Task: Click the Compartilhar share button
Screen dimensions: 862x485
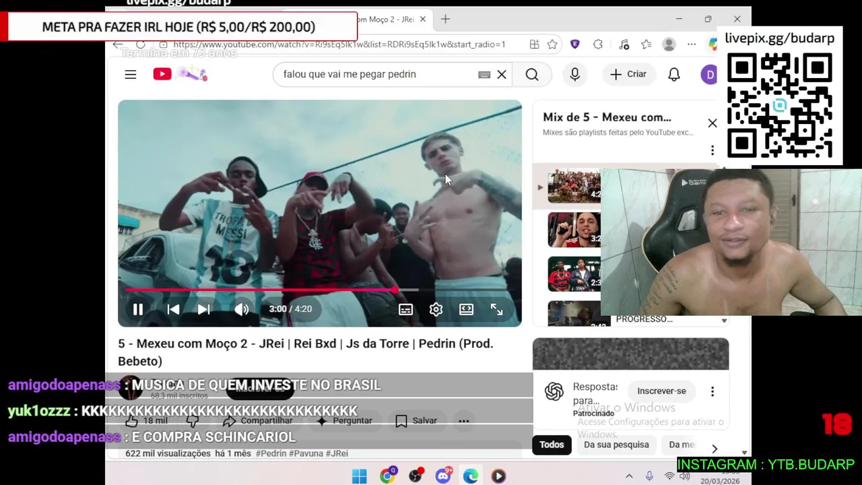Action: point(257,421)
